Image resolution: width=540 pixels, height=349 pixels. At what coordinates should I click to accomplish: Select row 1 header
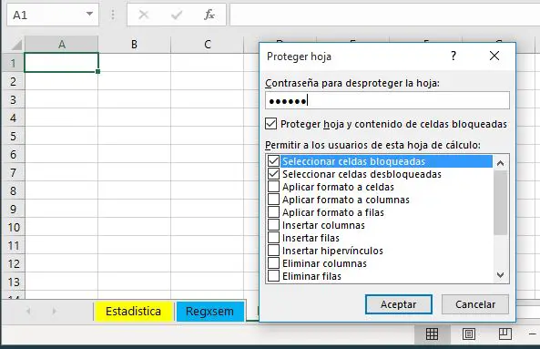(13, 63)
